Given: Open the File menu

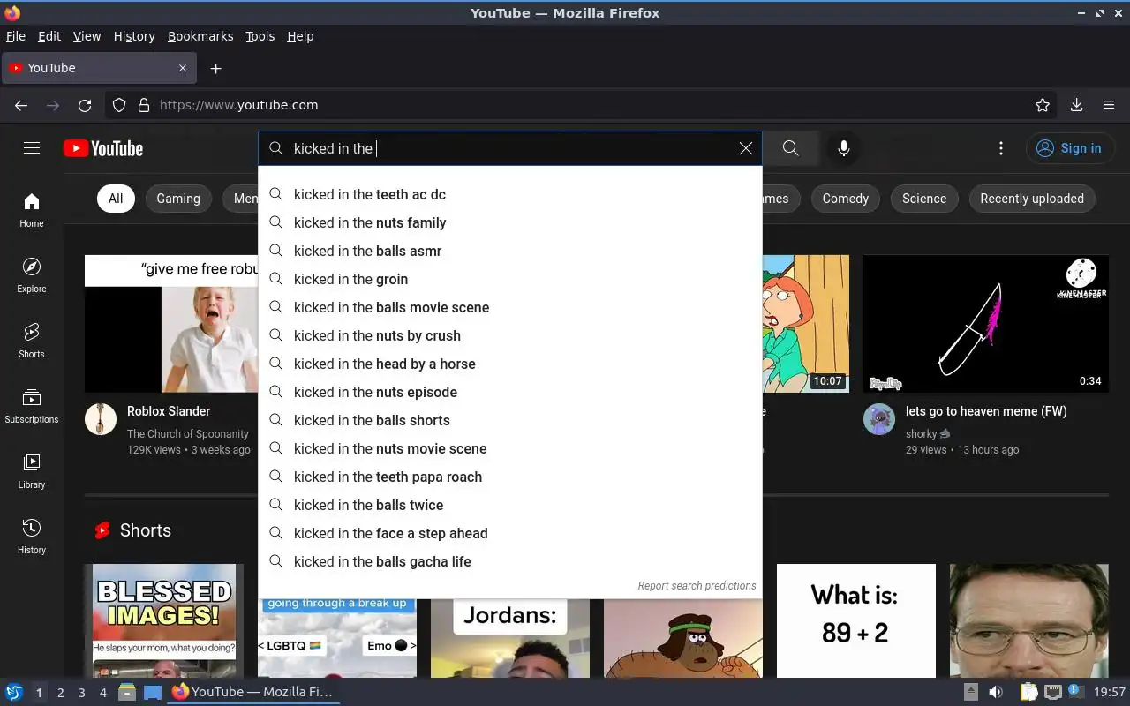Looking at the screenshot, I should [x=16, y=36].
